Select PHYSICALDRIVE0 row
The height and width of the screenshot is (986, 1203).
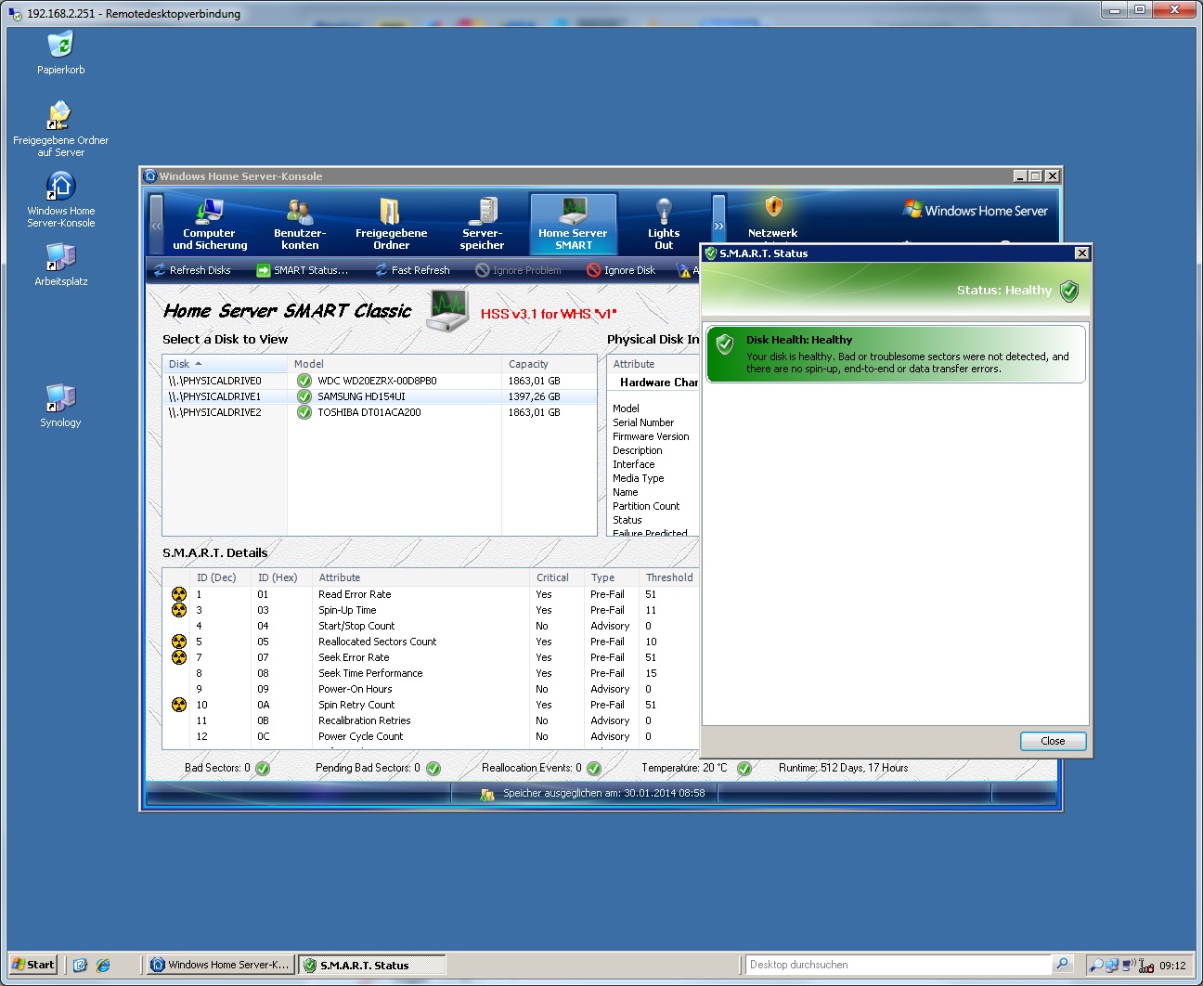click(380, 381)
